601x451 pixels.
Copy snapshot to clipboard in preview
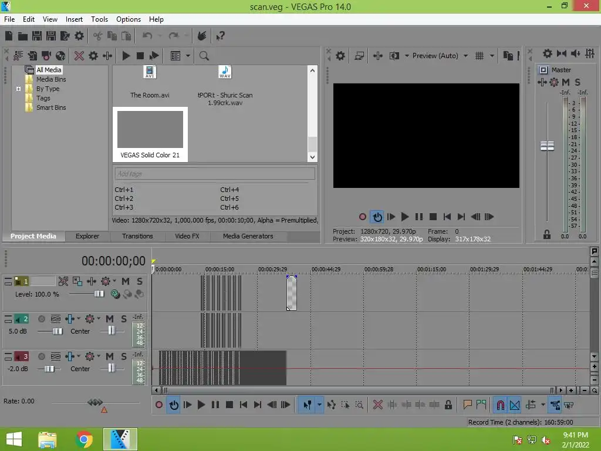point(508,56)
